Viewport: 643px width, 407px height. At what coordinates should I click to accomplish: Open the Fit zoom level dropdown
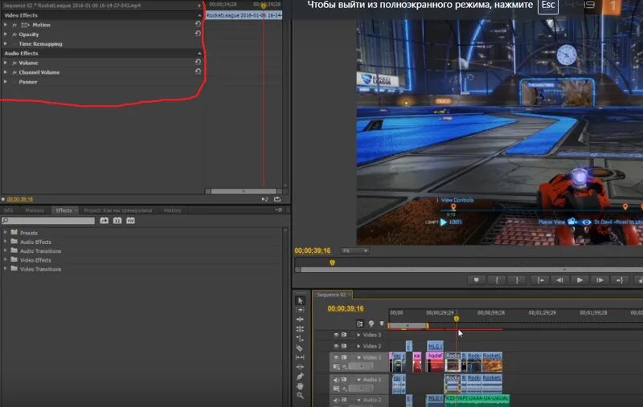[354, 250]
